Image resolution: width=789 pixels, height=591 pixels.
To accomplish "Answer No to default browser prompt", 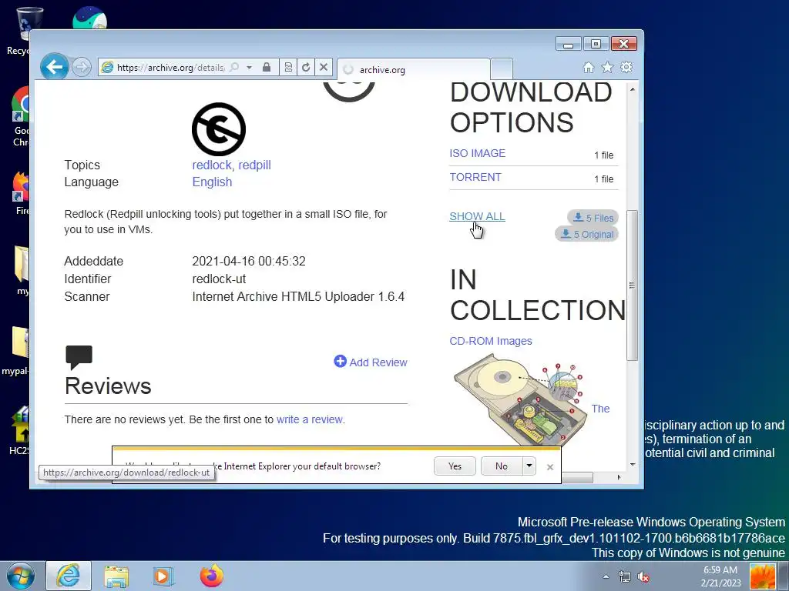I will click(502, 466).
